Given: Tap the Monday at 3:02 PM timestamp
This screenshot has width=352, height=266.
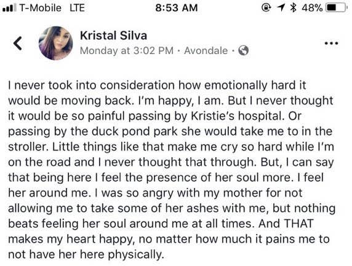Looking at the screenshot, I should coord(127,50).
